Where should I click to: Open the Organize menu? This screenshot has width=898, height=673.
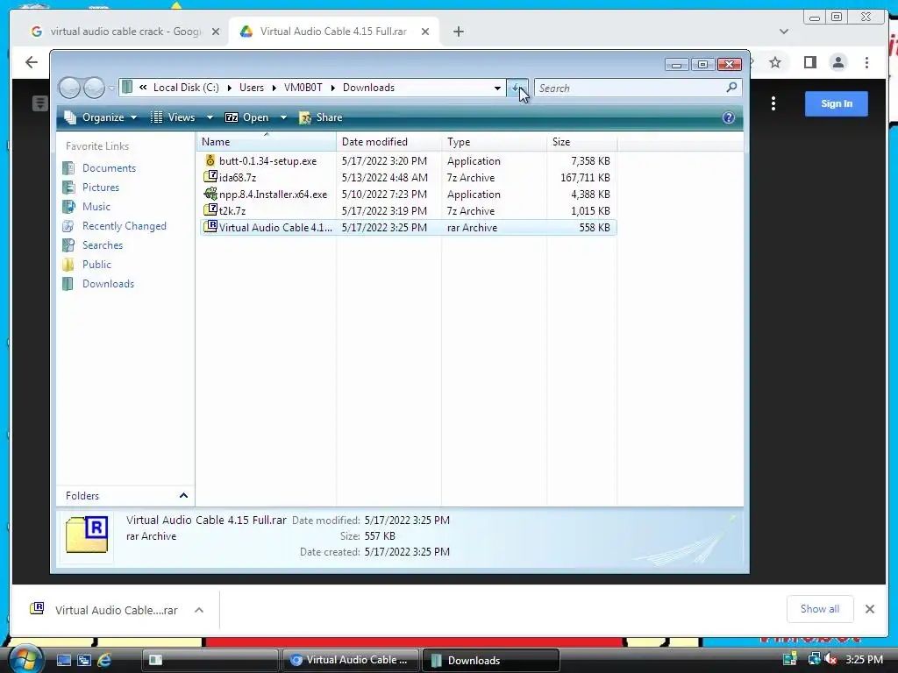[x=101, y=117]
